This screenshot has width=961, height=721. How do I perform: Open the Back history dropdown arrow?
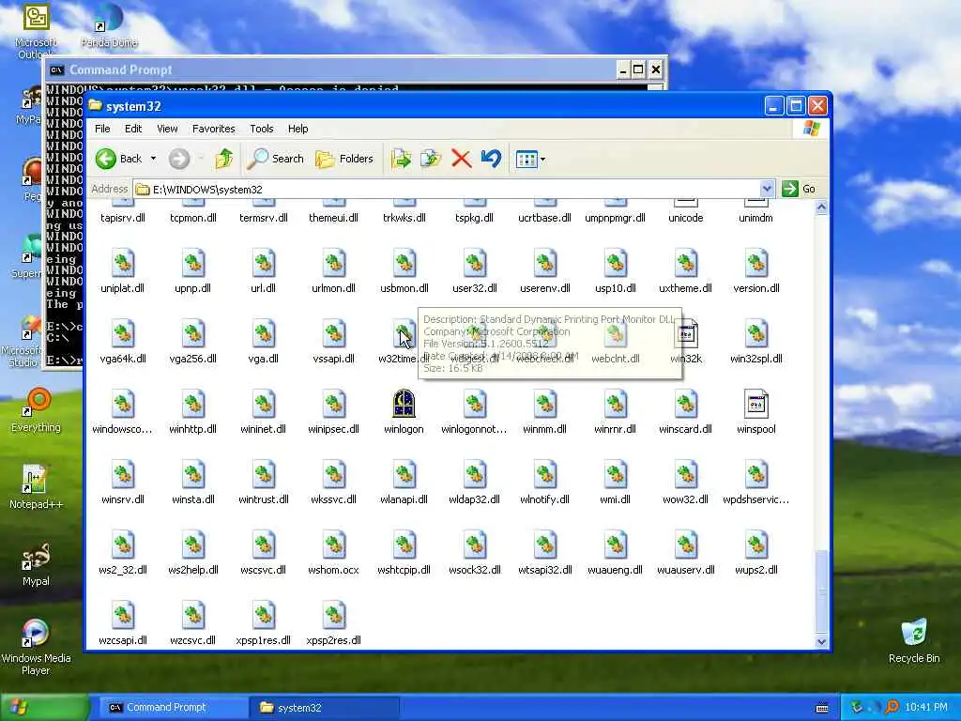click(153, 159)
